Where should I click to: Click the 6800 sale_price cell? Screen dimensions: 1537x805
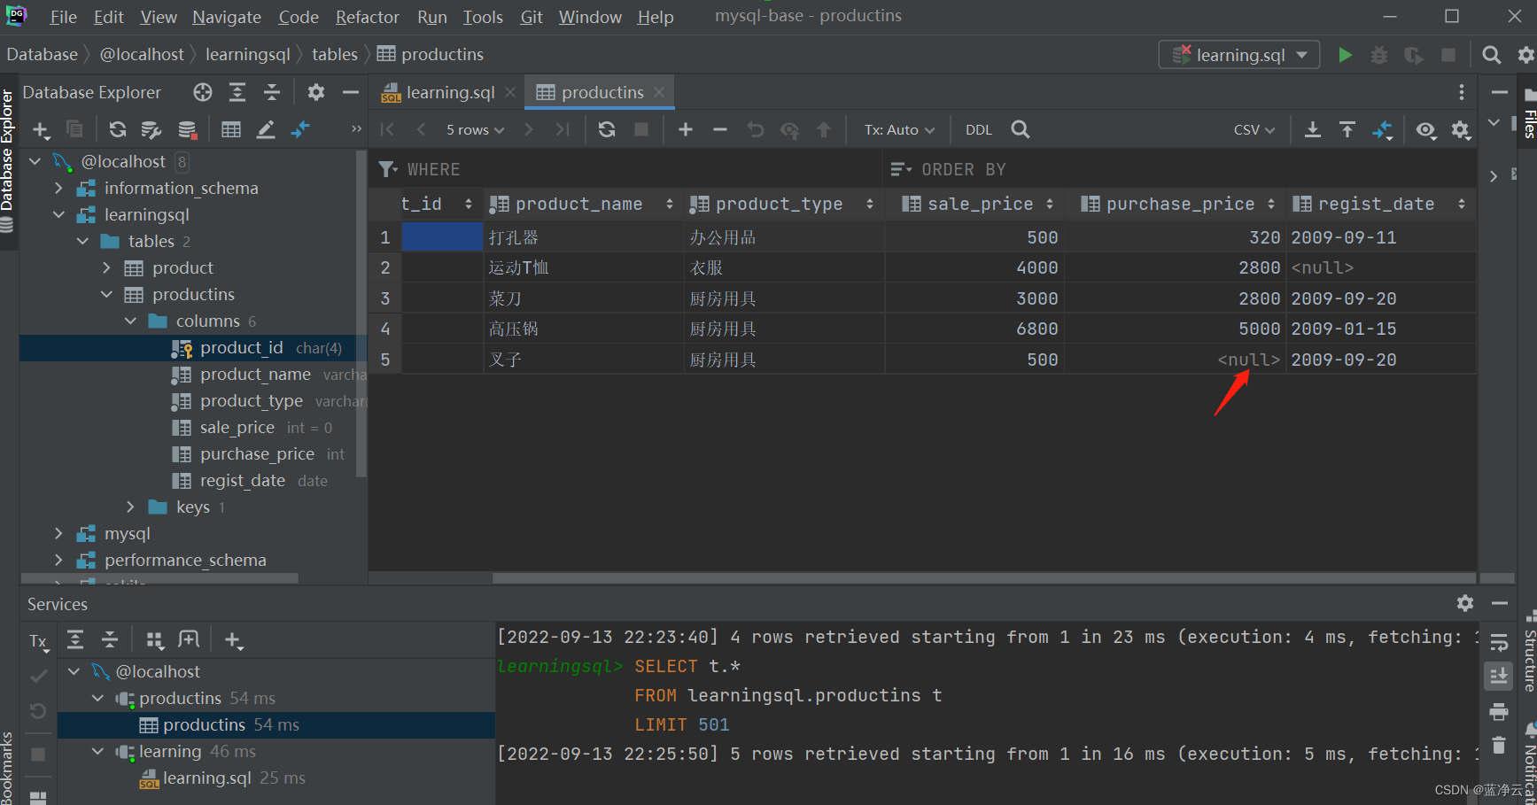coord(974,329)
